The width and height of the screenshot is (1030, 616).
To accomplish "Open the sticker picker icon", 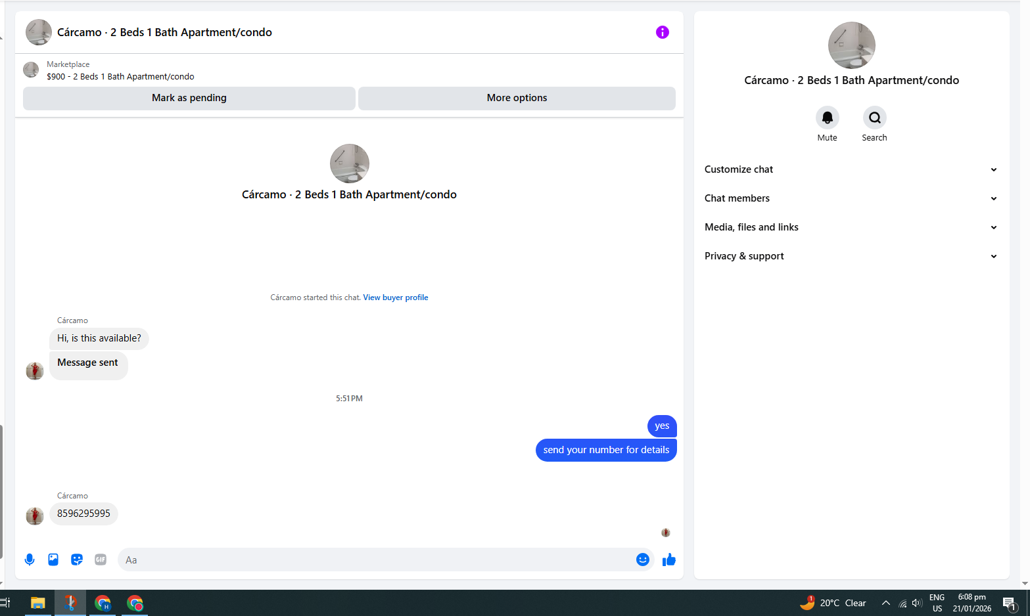I will coord(77,560).
